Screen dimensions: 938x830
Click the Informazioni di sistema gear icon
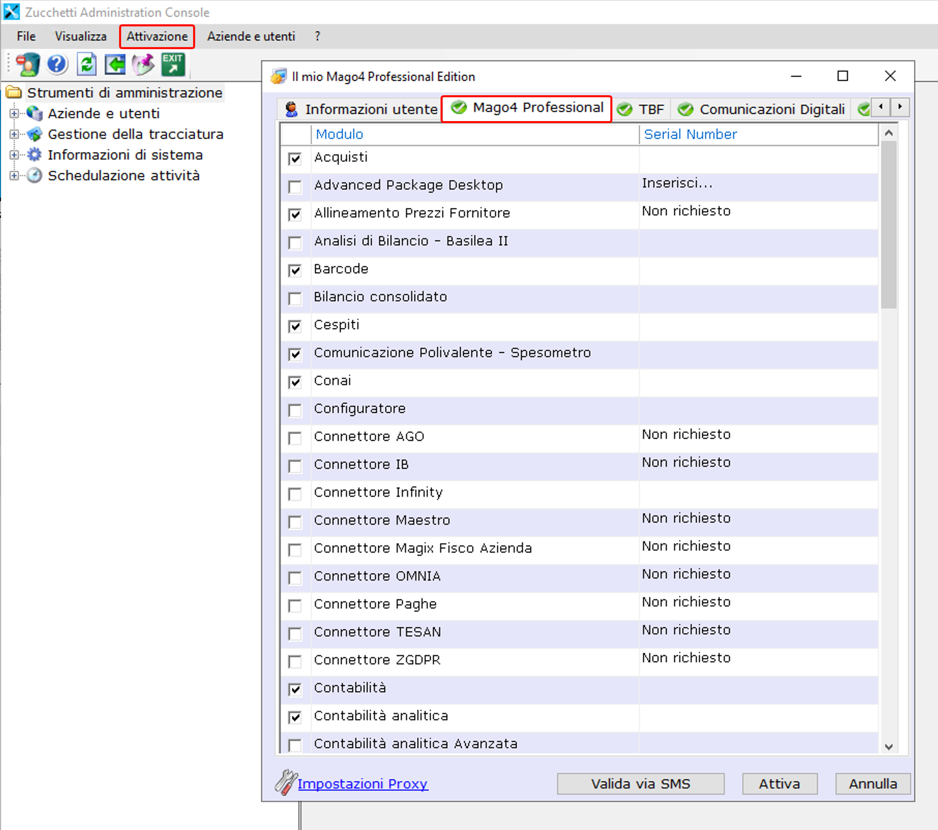pos(35,155)
